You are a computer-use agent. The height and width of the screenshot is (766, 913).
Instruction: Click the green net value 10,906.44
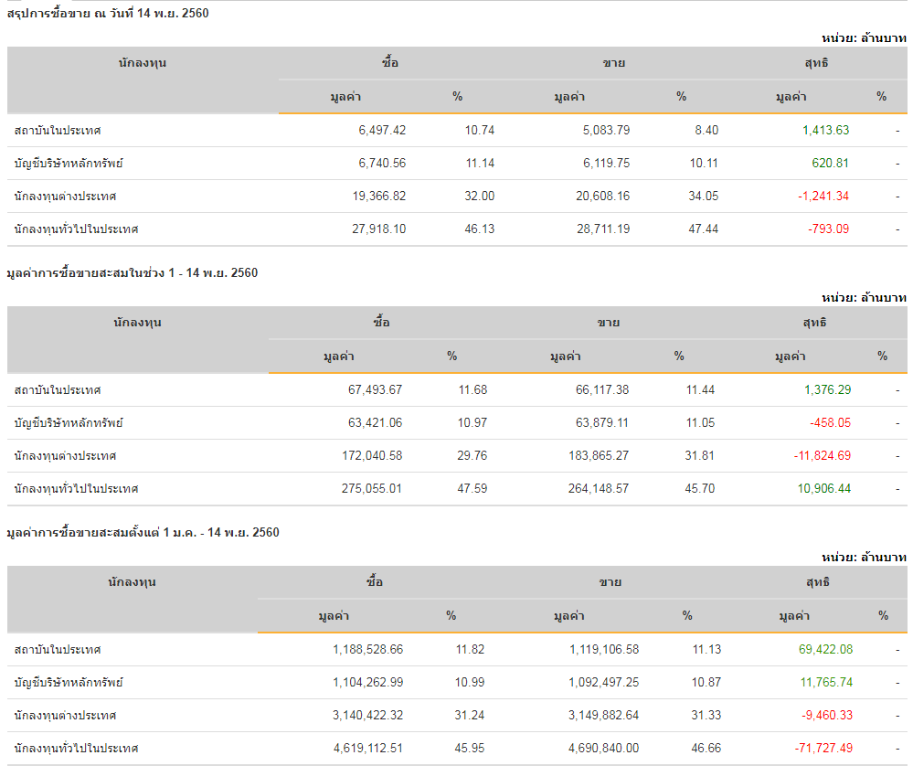coord(823,489)
